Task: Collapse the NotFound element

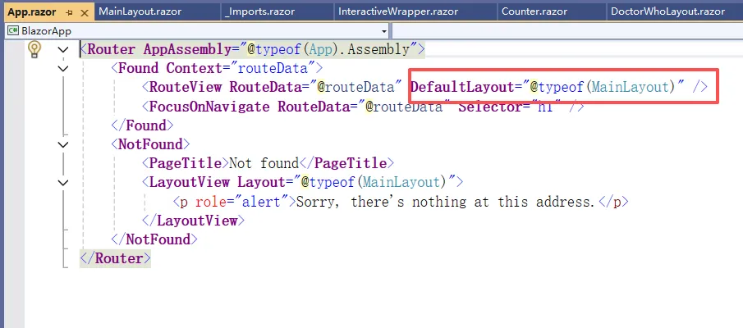Action: pyautogui.click(x=62, y=144)
